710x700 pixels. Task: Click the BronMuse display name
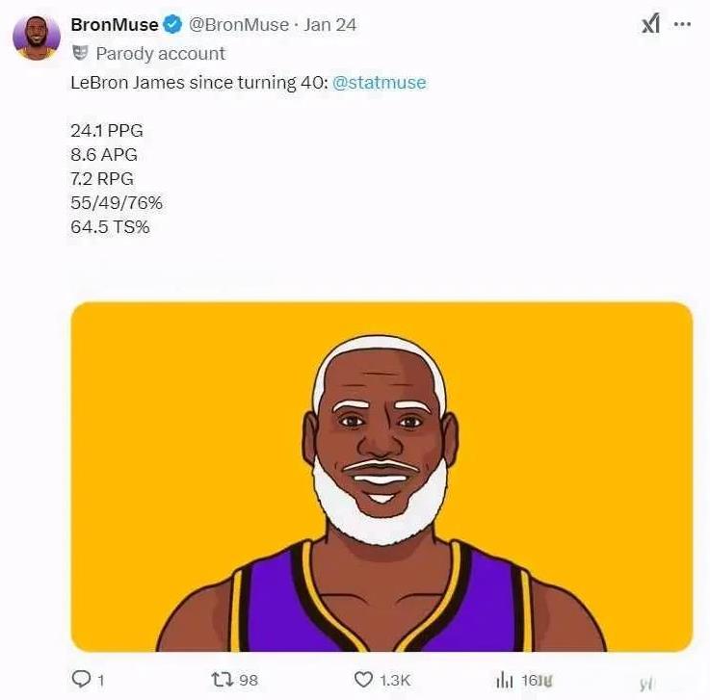pos(114,24)
